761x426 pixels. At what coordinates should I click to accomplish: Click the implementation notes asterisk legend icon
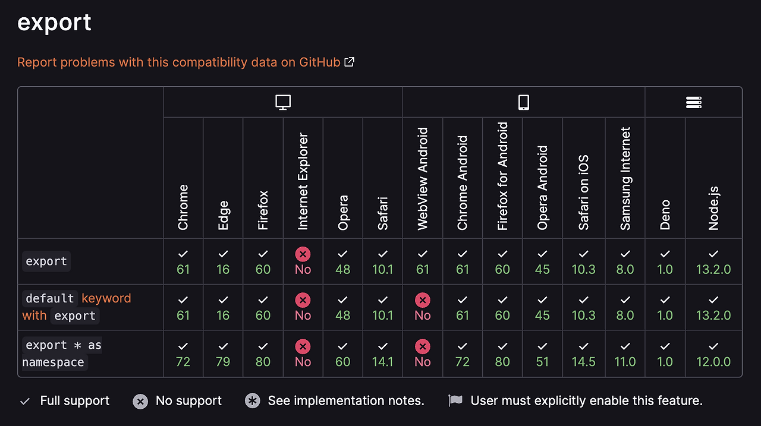tap(253, 401)
